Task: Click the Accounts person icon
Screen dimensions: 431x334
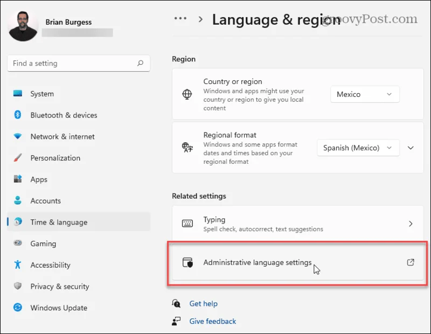Action: point(18,200)
